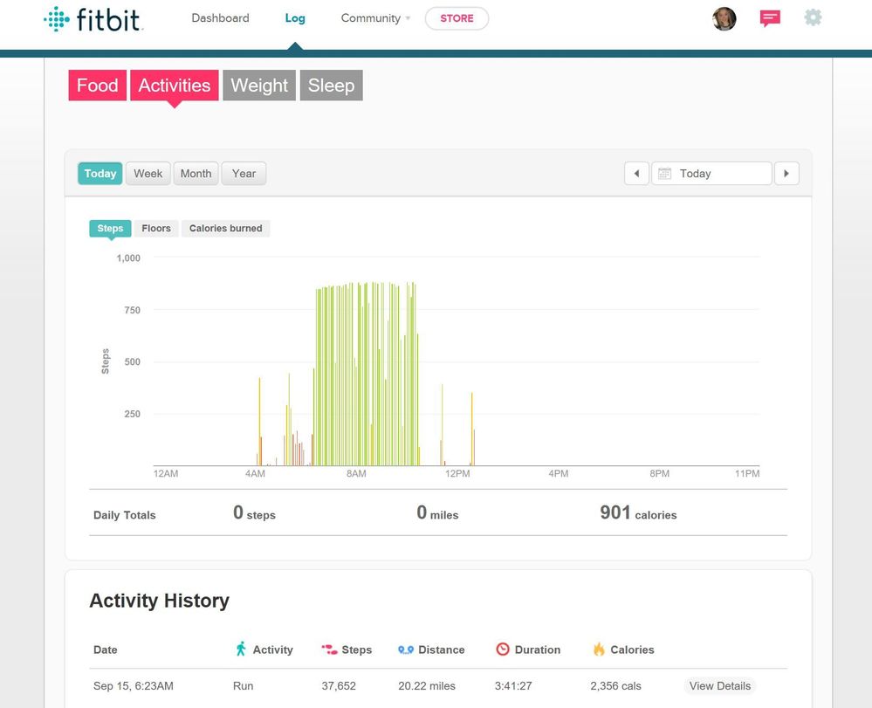The width and height of the screenshot is (872, 708).
Task: Click the Fitbit logo
Action: 93,19
